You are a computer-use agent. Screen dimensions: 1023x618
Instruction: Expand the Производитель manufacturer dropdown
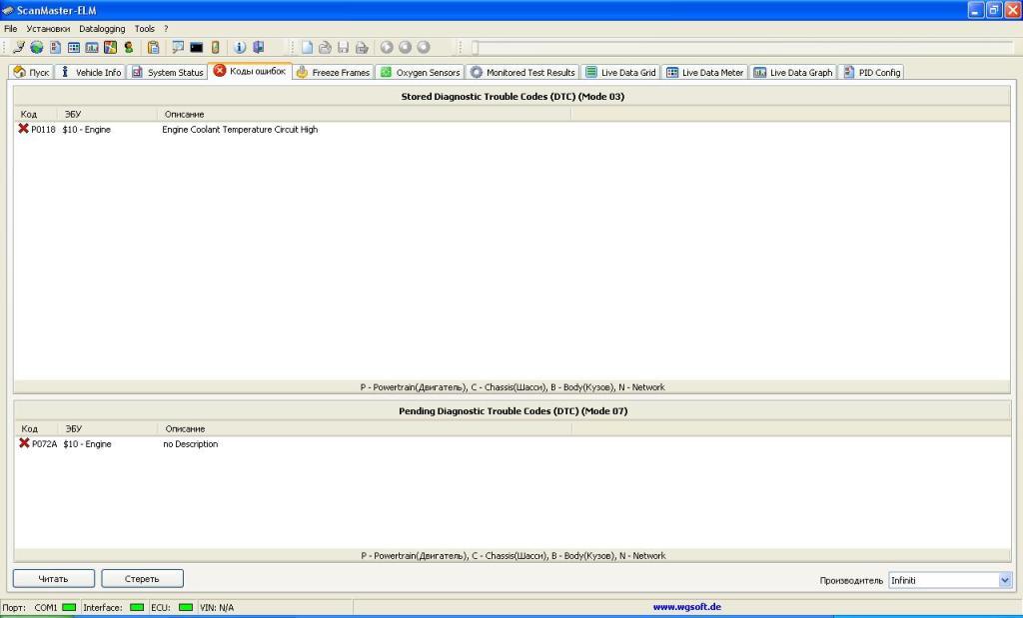click(1004, 580)
